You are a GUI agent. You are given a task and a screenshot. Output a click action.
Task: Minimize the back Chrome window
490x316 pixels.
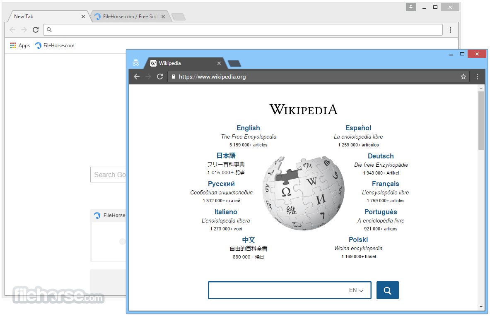pyautogui.click(x=424, y=7)
